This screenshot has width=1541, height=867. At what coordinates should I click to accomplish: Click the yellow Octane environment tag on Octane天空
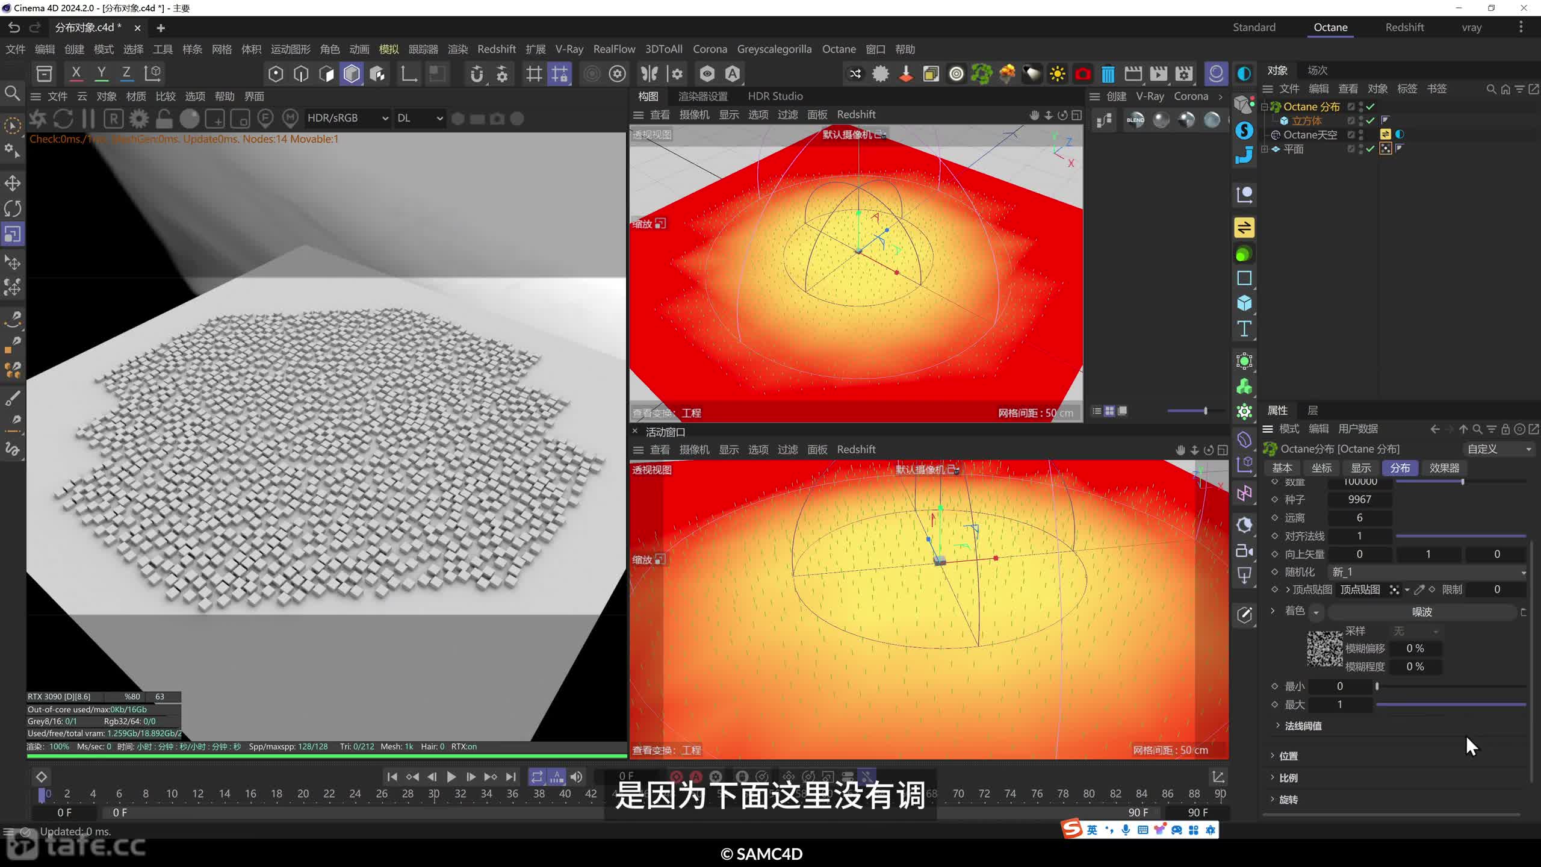pos(1385,134)
